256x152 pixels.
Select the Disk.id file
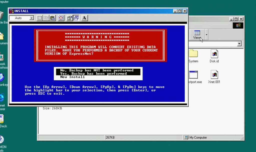(x=214, y=54)
